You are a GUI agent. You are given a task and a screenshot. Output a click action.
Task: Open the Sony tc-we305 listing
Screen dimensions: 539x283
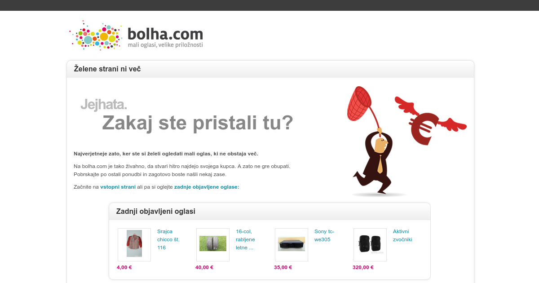[324, 235]
